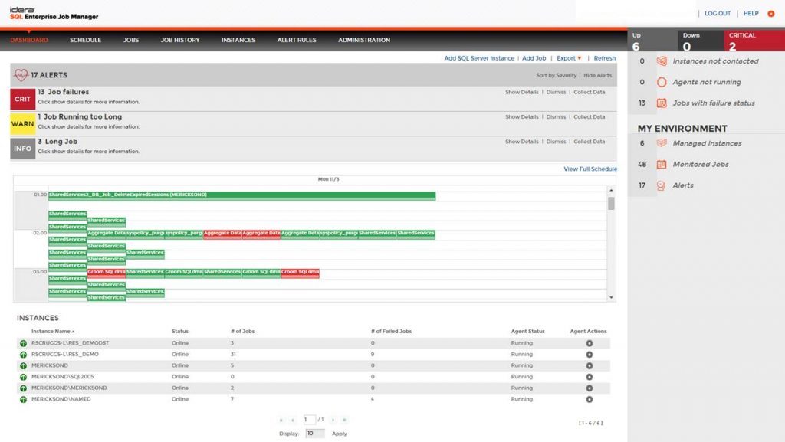Viewport: 785px width, 442px height.
Task: Open the Export dropdown
Action: click(570, 58)
